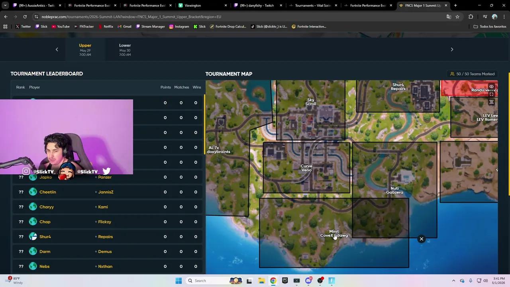Switch to the Viewington browser tab

coord(202,6)
